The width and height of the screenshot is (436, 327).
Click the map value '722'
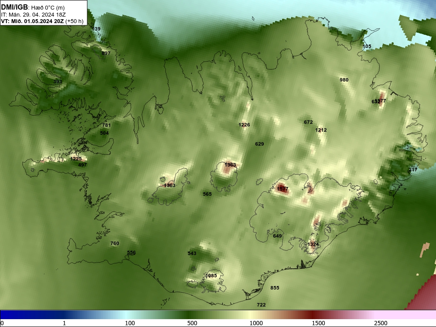click(261, 305)
